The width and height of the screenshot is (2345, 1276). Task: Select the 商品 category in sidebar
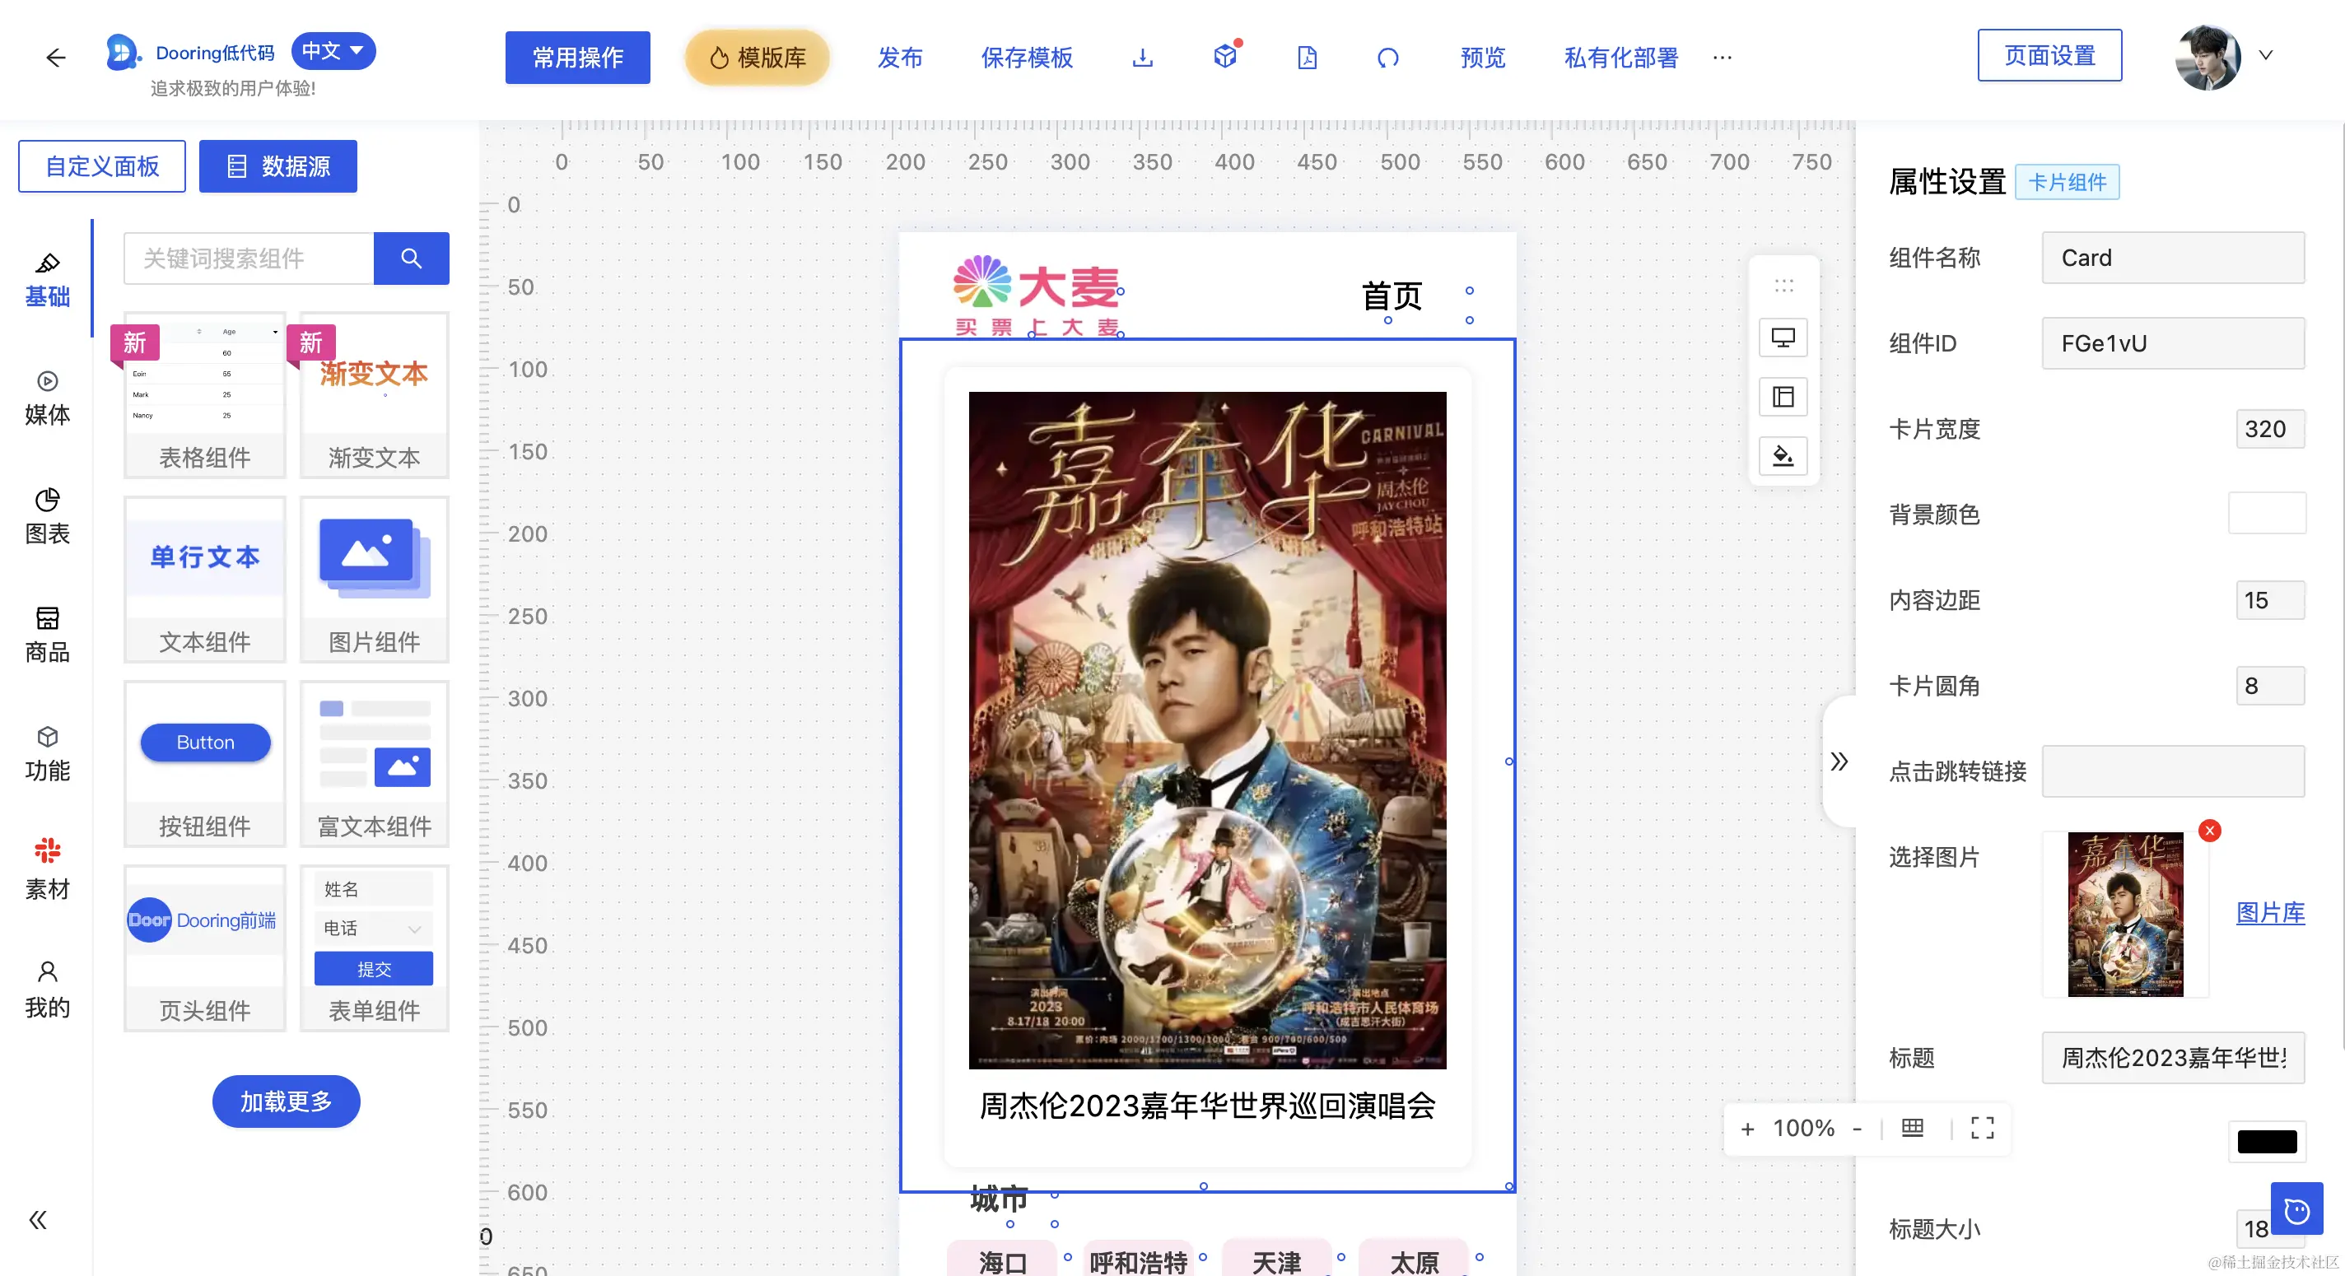[47, 636]
